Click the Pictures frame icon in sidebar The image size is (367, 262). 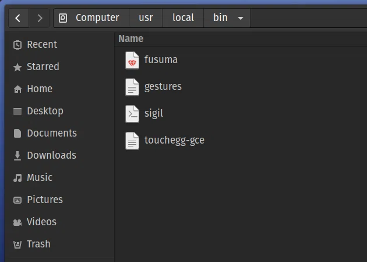click(x=17, y=200)
